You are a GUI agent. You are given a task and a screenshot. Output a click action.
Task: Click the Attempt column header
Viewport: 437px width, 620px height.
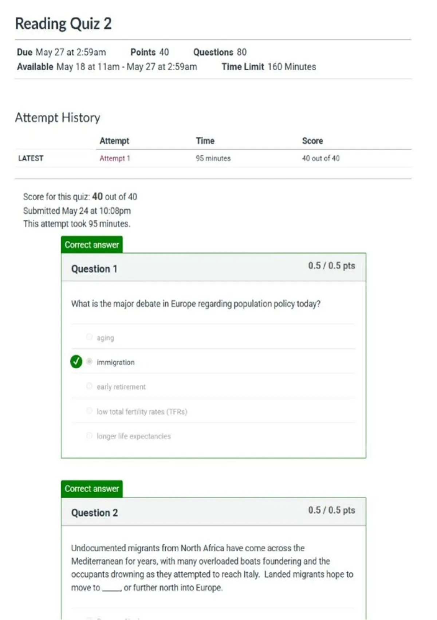(114, 141)
